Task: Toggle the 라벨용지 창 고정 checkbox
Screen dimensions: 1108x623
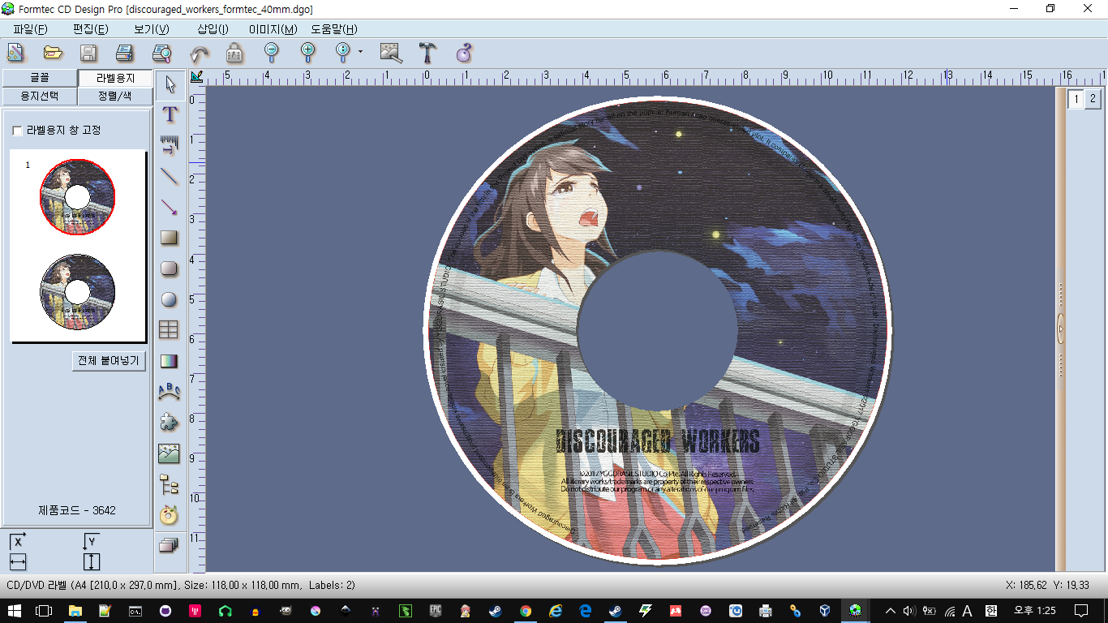Action: pyautogui.click(x=18, y=131)
